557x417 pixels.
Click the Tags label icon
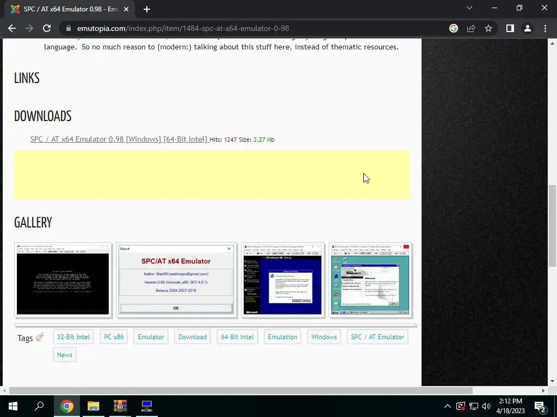(39, 337)
